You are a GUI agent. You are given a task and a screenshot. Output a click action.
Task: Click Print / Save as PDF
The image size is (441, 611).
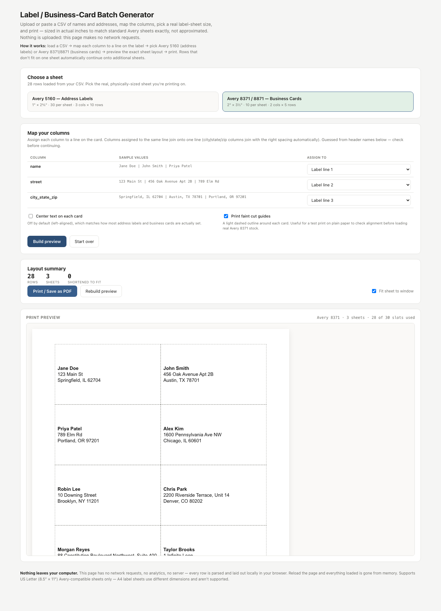[x=52, y=291]
